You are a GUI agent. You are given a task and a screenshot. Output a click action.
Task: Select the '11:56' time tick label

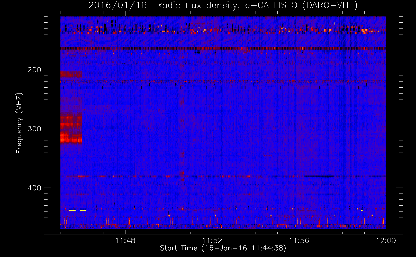click(299, 241)
